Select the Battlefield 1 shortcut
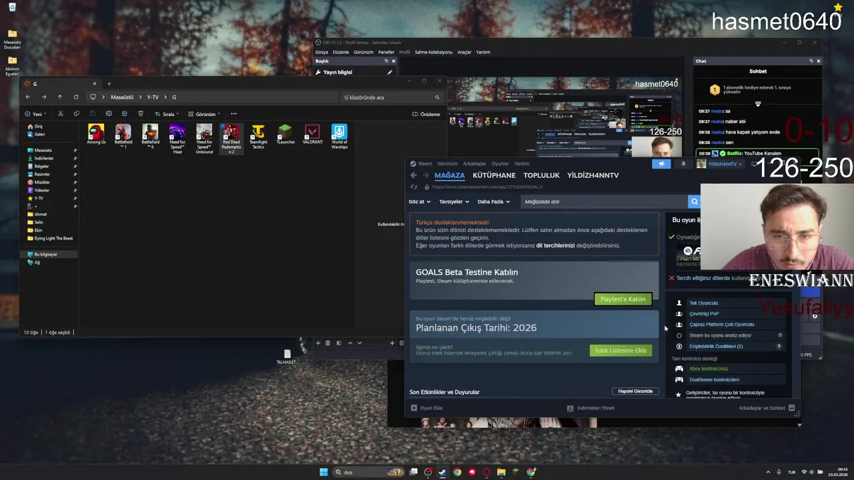 [x=123, y=136]
